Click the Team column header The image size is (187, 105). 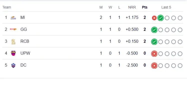[x=7, y=7]
